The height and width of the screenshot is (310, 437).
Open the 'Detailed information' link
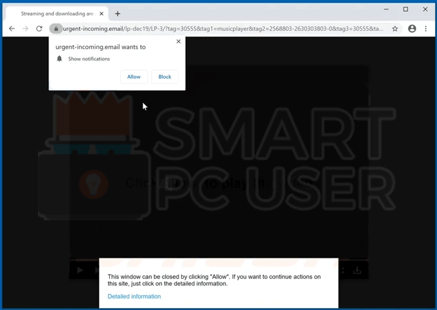click(134, 297)
